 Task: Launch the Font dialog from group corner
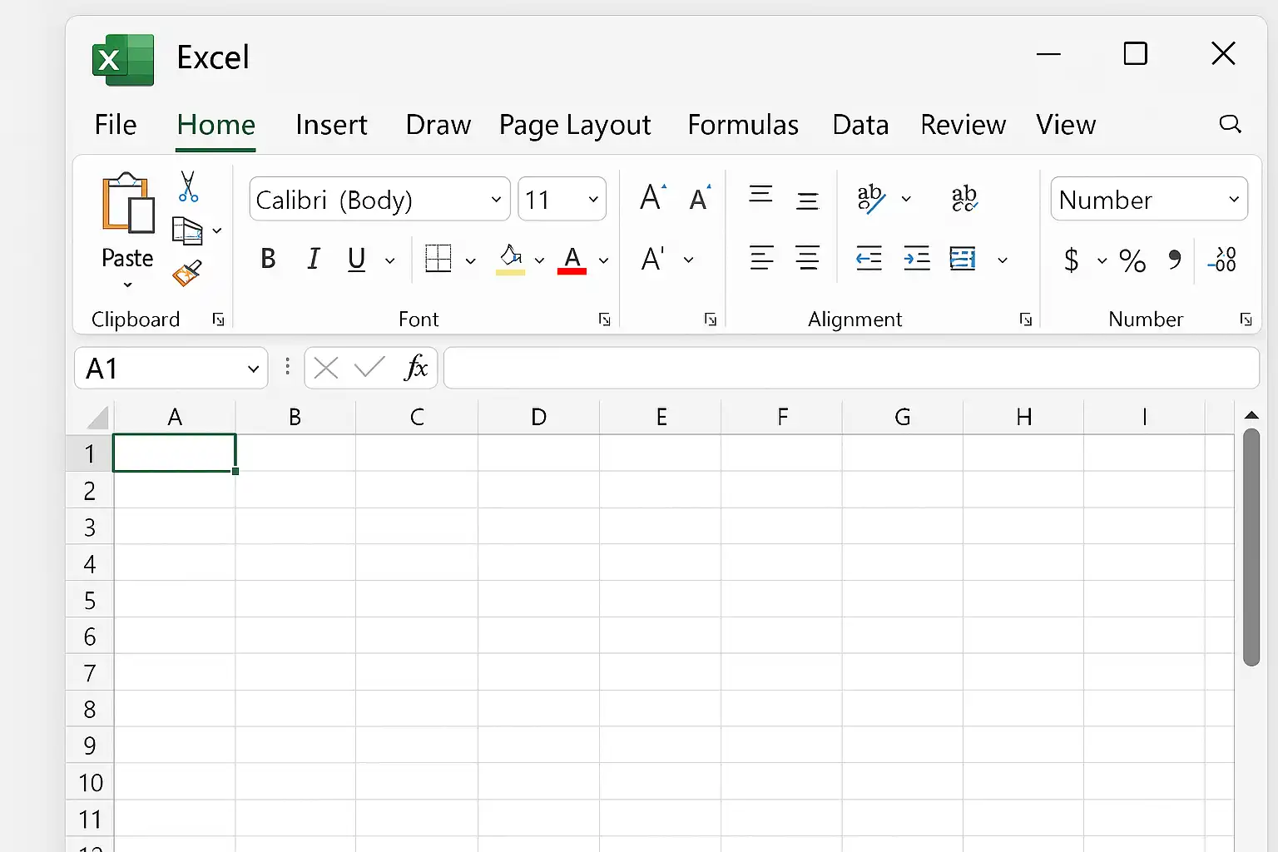605,319
